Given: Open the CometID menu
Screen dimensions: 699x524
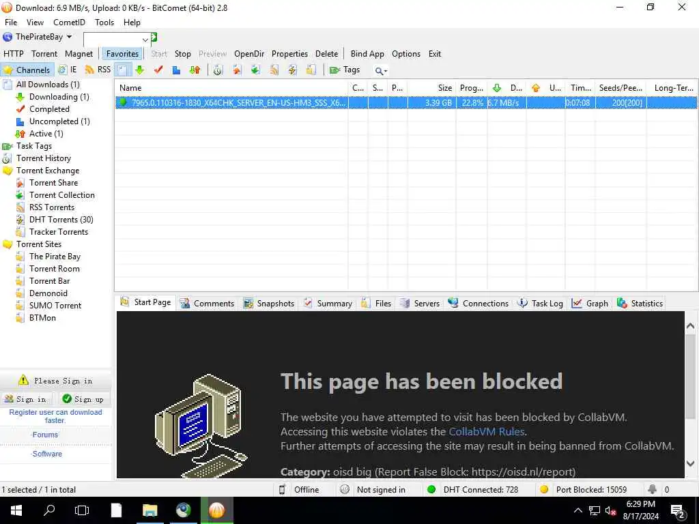Looking at the screenshot, I should (x=69, y=23).
